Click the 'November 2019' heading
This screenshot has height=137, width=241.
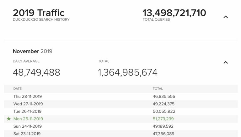(x=33, y=51)
